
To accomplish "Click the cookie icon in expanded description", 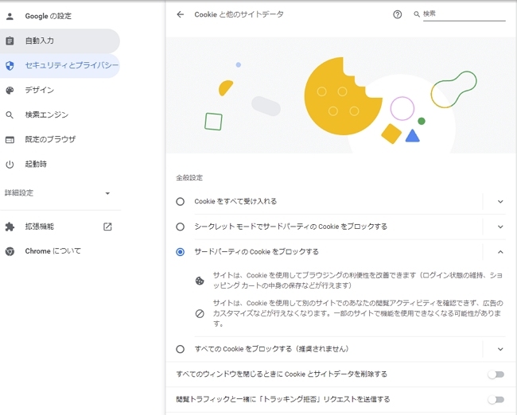I will 200,281.
